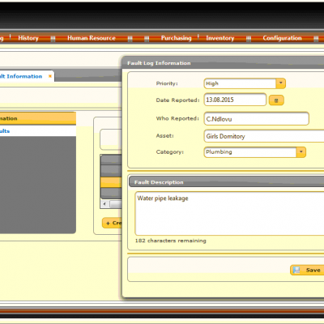324x324 pixels.
Task: Click the Create button behind dialog
Action: (x=112, y=223)
